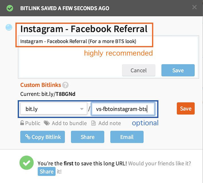Click the Share button next to Copy Bitlink
This screenshot has height=183, width=203.
(87, 137)
